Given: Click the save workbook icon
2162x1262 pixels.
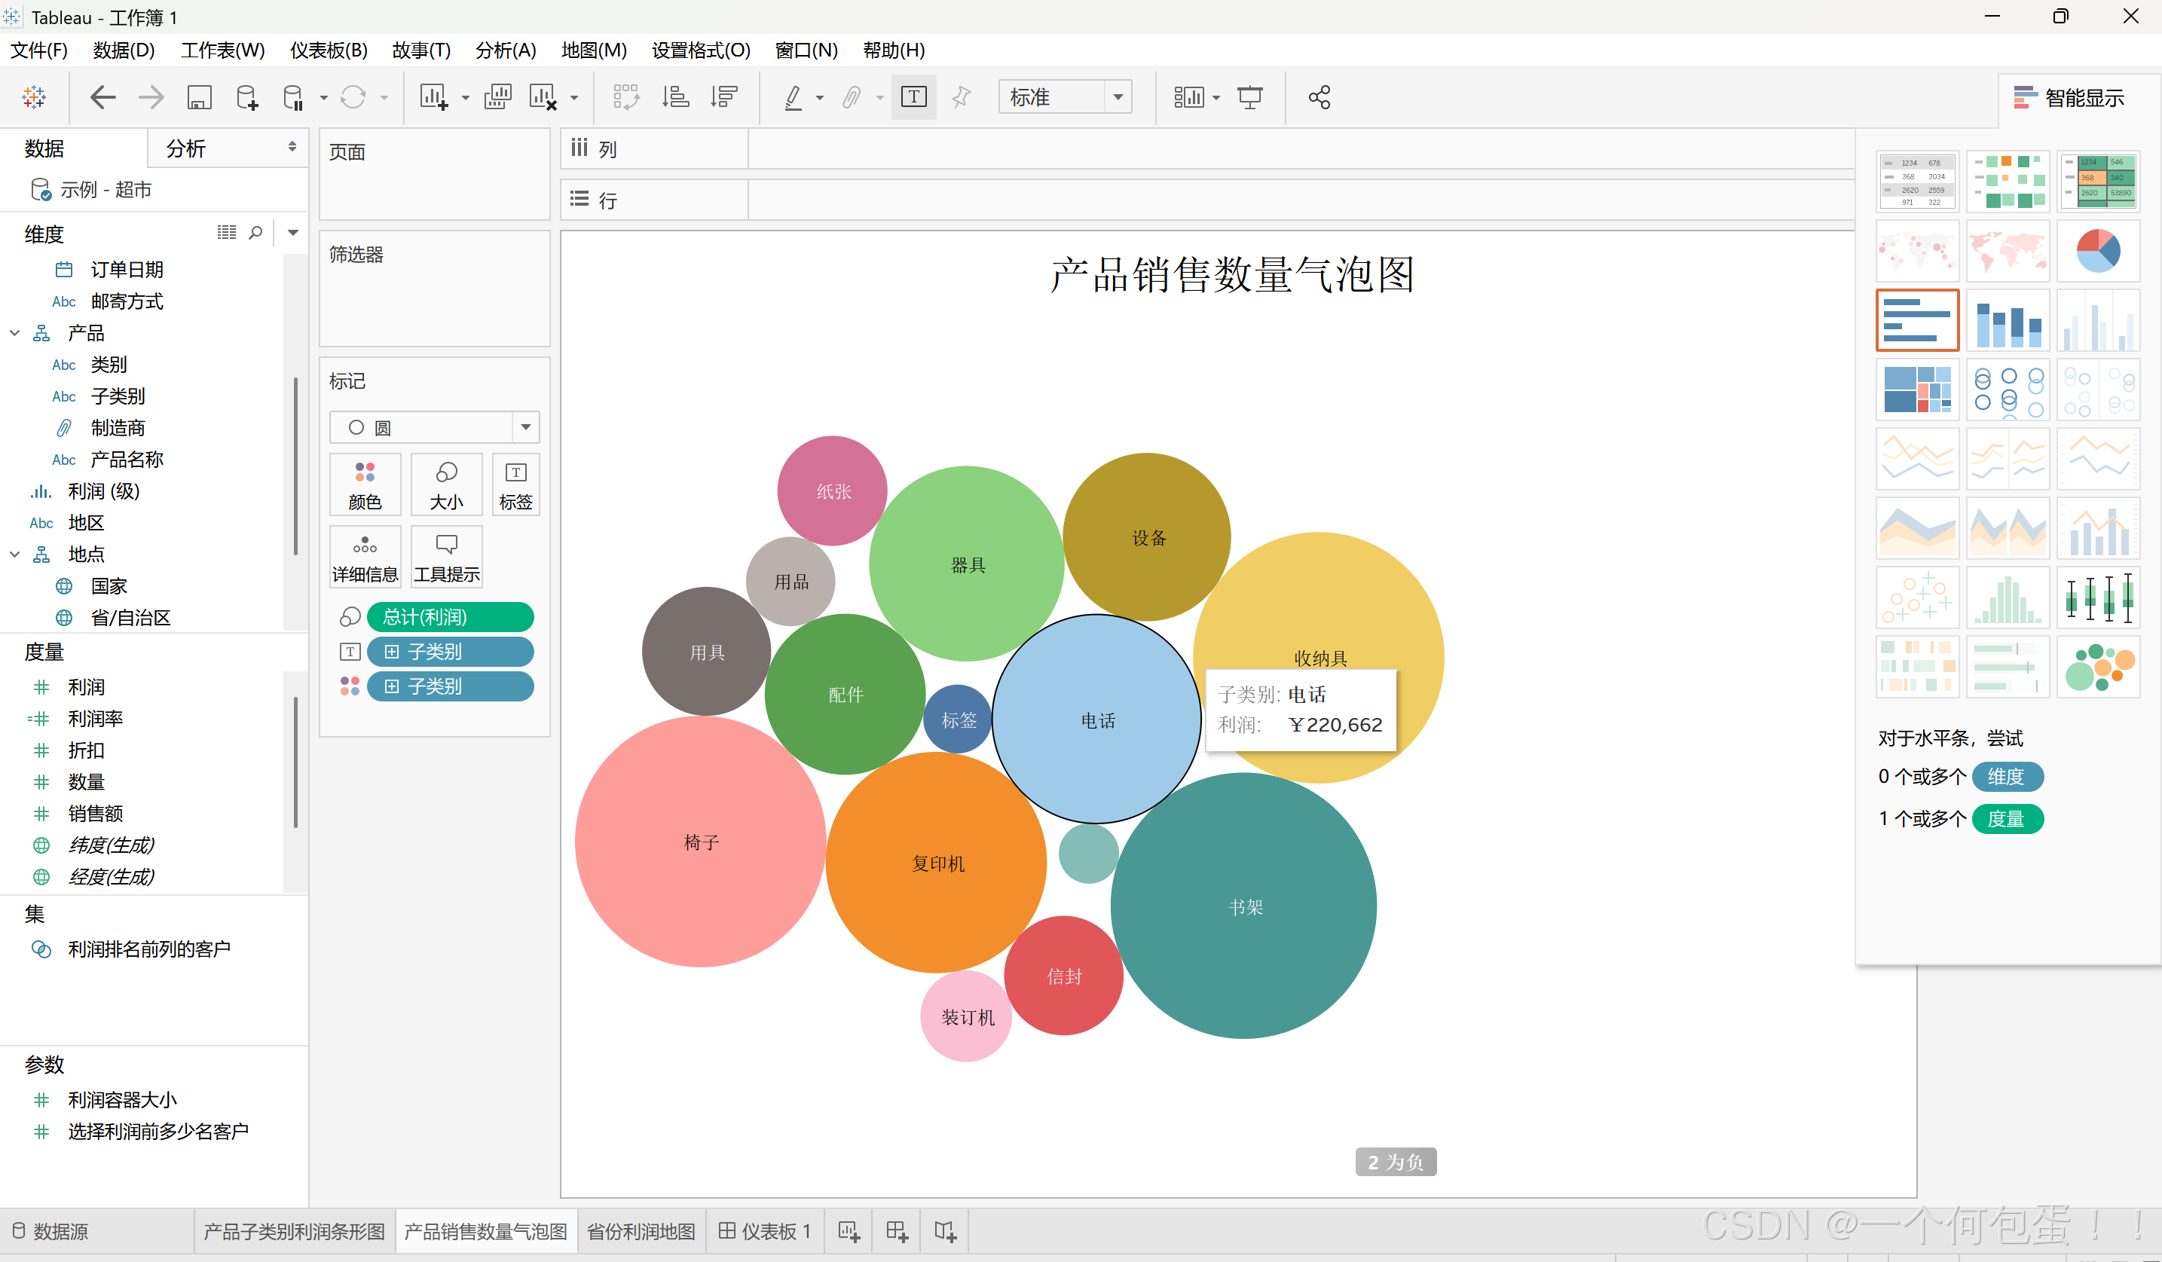Looking at the screenshot, I should pos(199,98).
